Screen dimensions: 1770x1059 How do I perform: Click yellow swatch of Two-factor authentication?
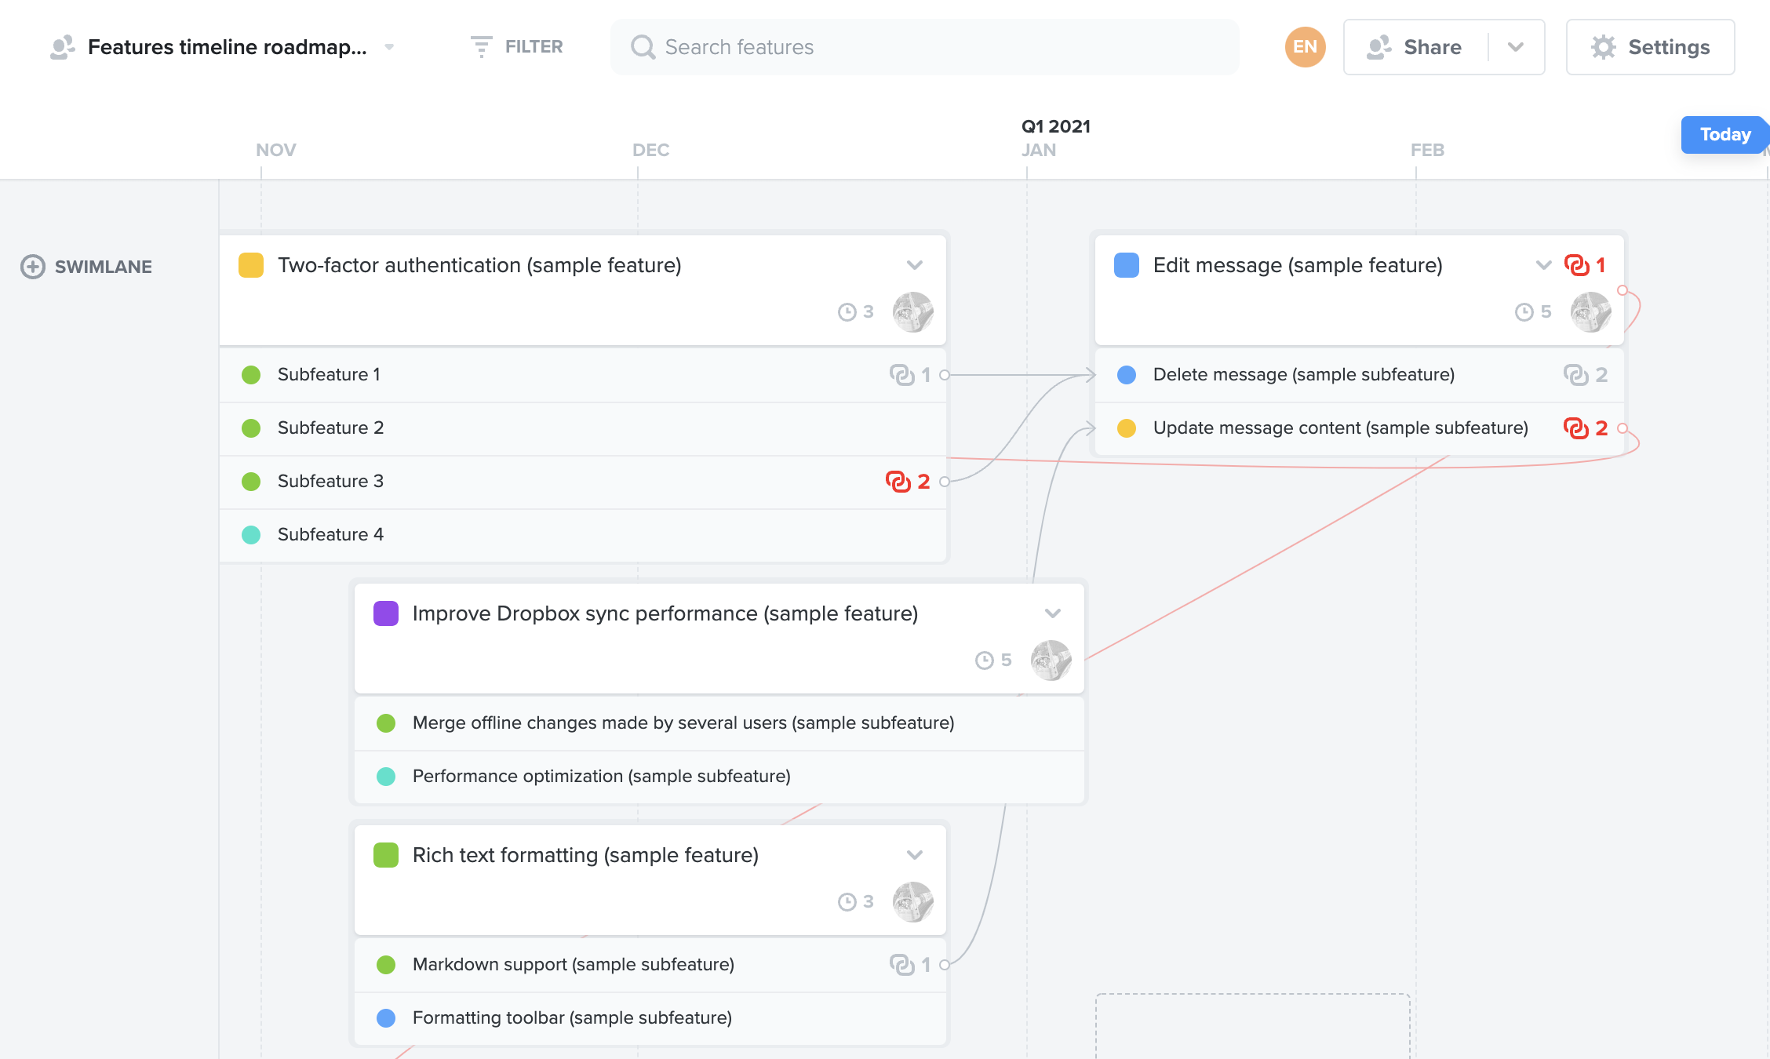[251, 265]
